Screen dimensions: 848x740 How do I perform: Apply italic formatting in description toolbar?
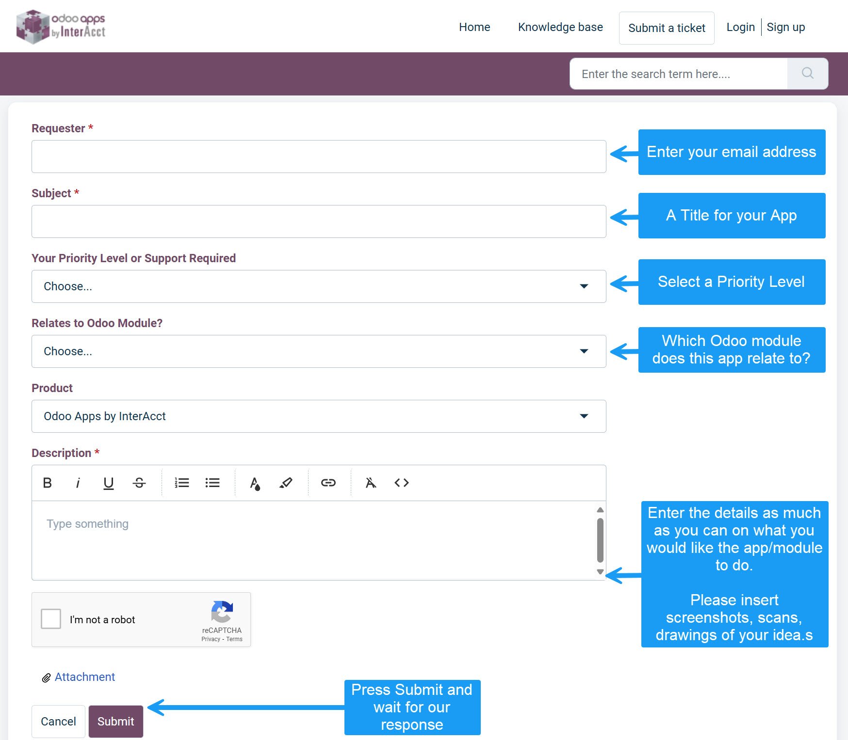coord(78,483)
